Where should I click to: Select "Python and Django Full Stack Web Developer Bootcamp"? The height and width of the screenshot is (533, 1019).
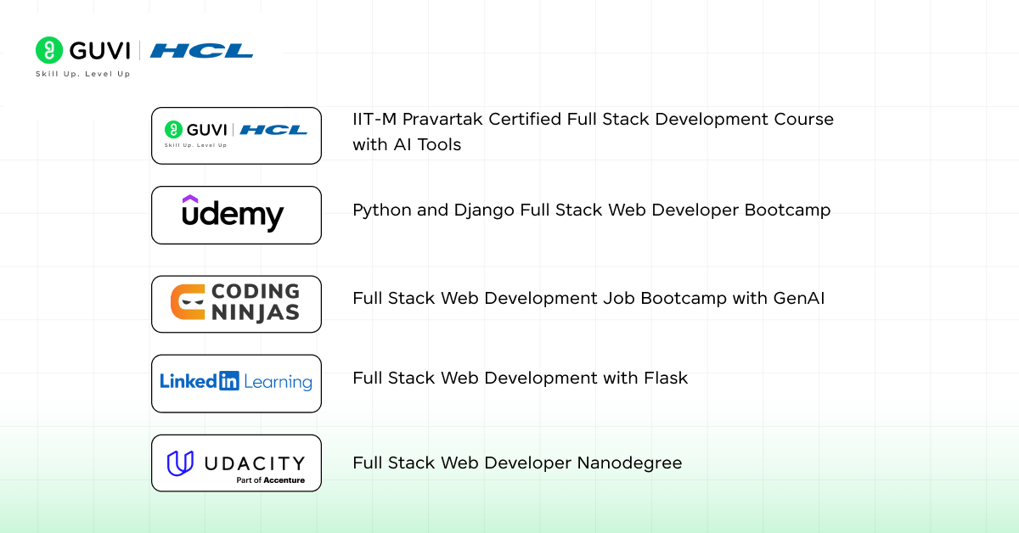(x=591, y=210)
